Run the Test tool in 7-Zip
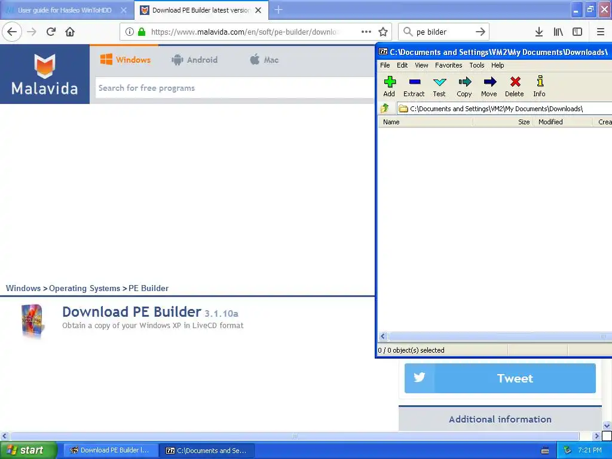Viewport: 612px width, 459px height. pos(439,86)
